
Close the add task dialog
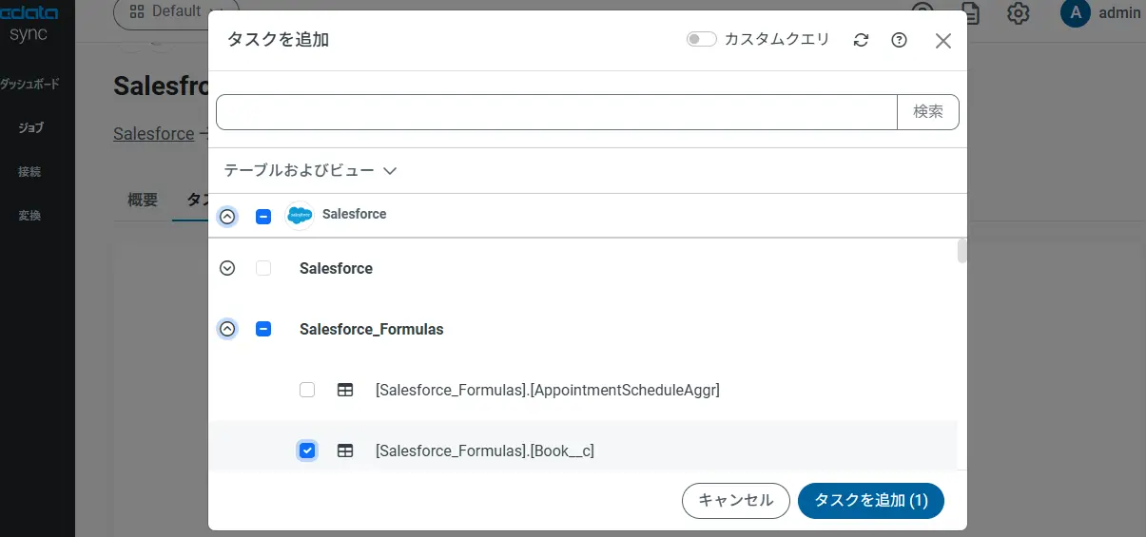point(942,41)
